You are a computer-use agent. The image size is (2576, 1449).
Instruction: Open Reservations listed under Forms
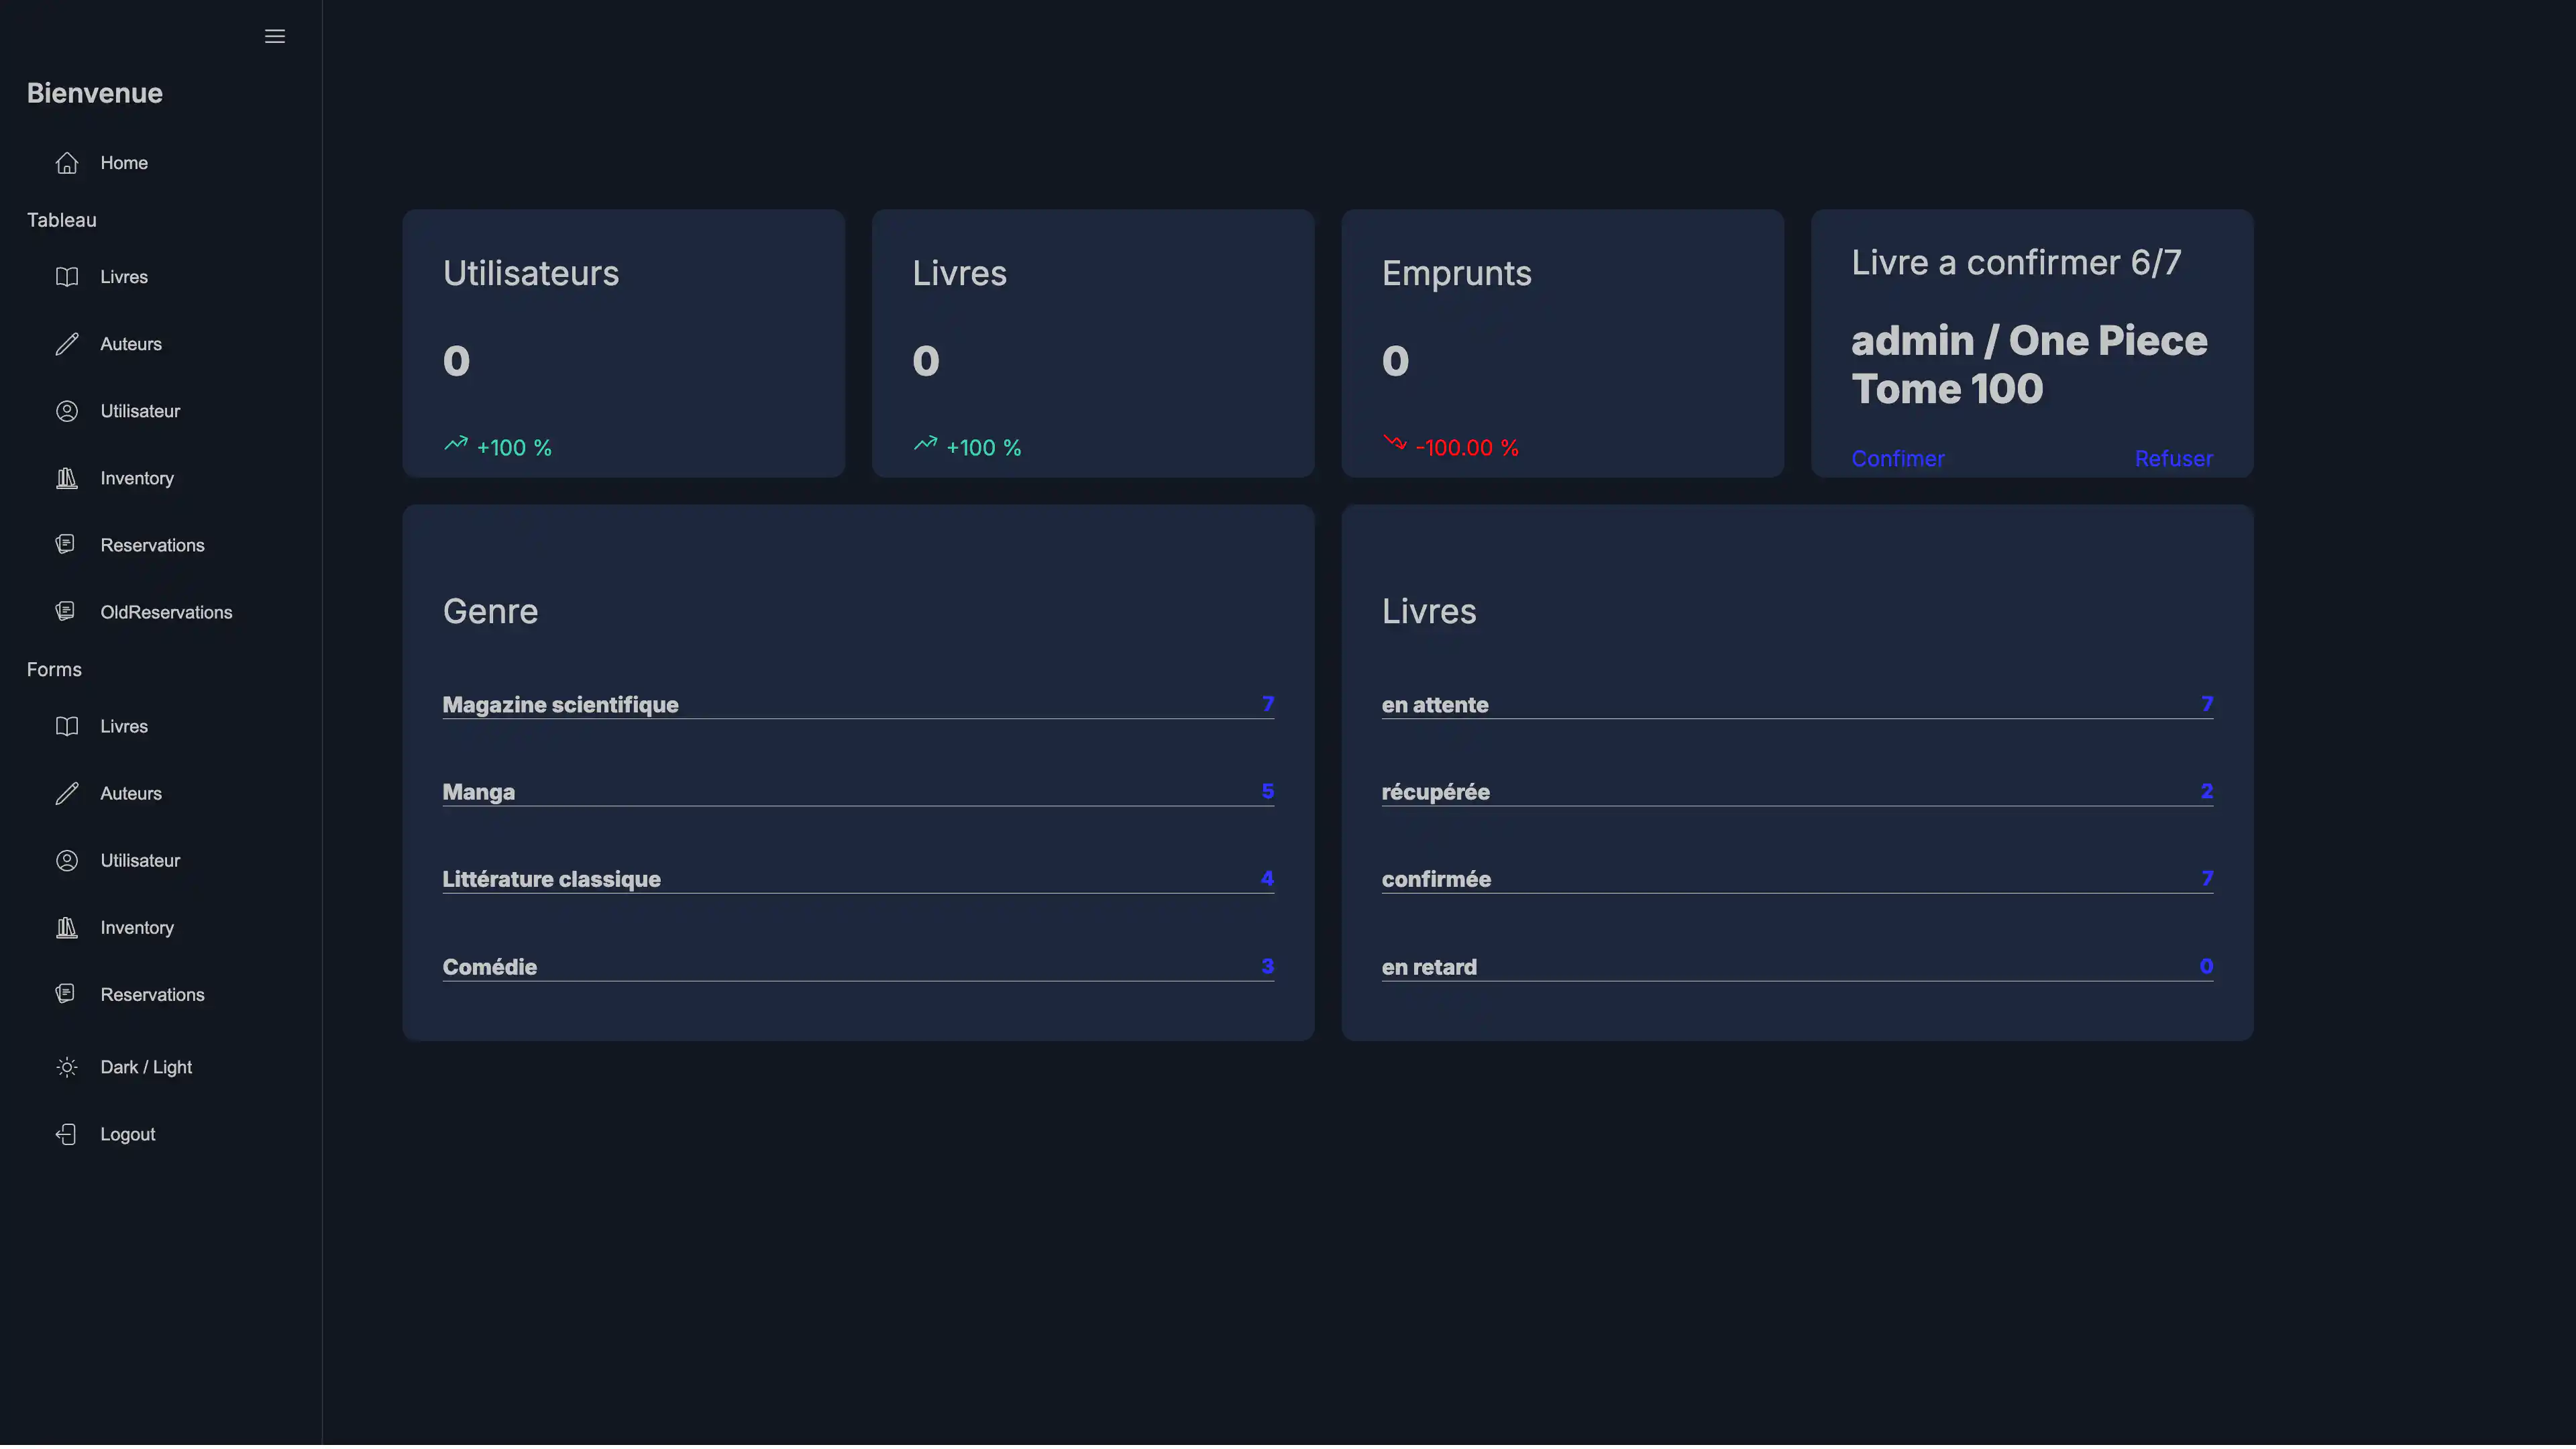[152, 994]
